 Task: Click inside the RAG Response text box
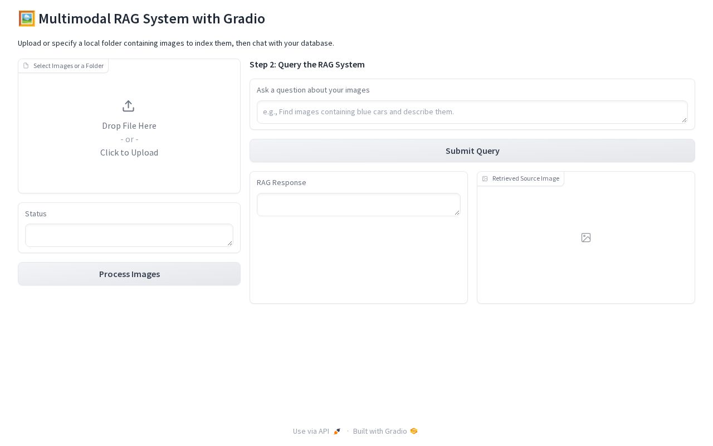(x=359, y=205)
